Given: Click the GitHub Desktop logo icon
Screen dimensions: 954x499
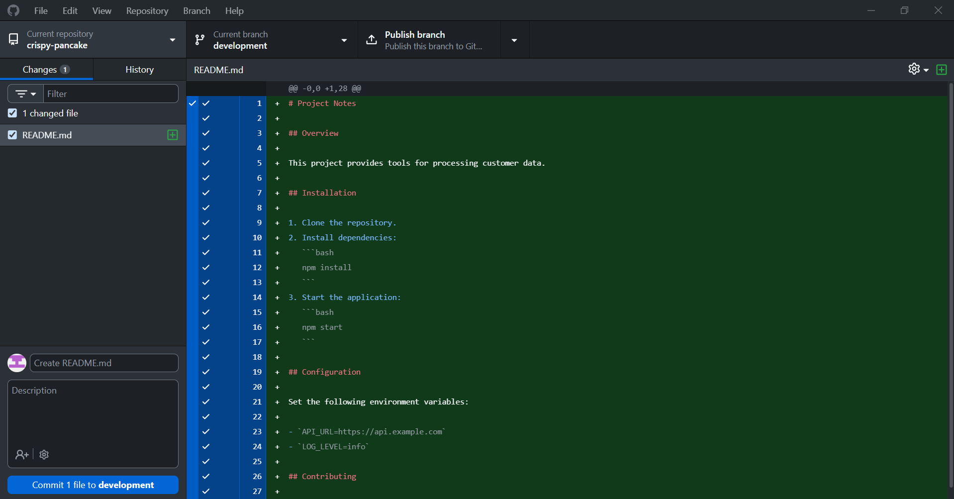Looking at the screenshot, I should (x=13, y=10).
